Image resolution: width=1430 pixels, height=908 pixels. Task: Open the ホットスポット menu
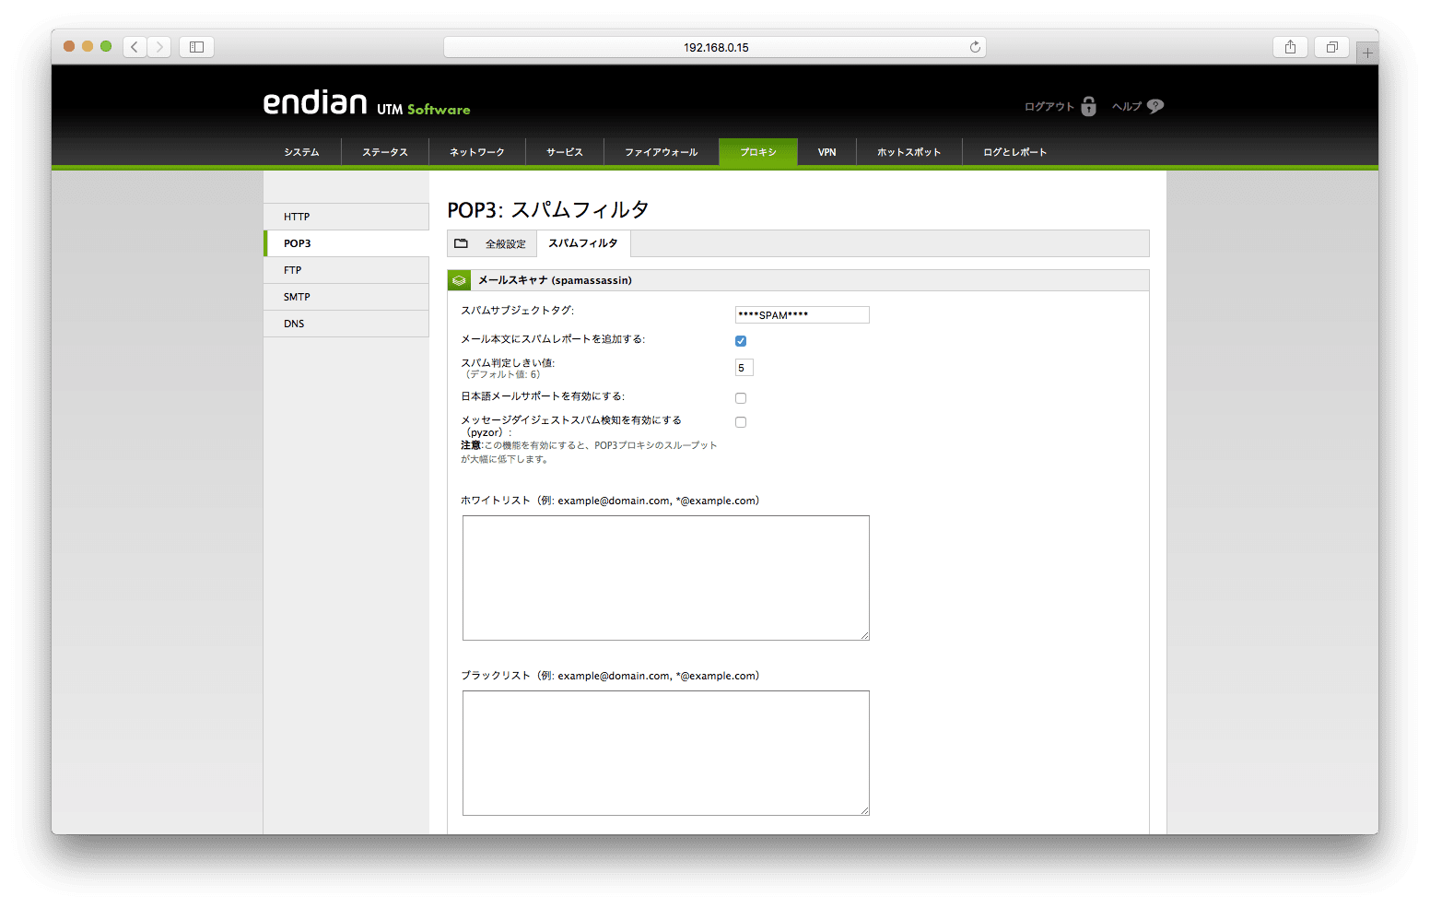pos(909,152)
